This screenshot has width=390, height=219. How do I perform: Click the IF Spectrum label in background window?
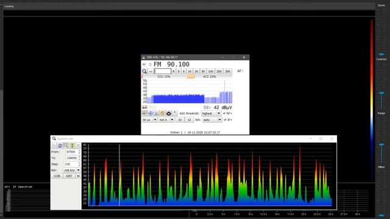pos(23,187)
